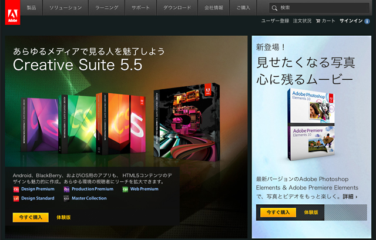
Task: Open the ユーザー登録 link
Action: 275,21
